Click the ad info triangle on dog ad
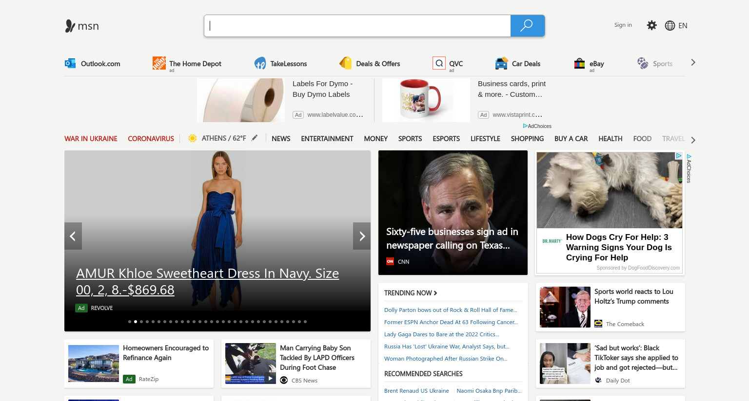This screenshot has height=401, width=749. (678, 156)
